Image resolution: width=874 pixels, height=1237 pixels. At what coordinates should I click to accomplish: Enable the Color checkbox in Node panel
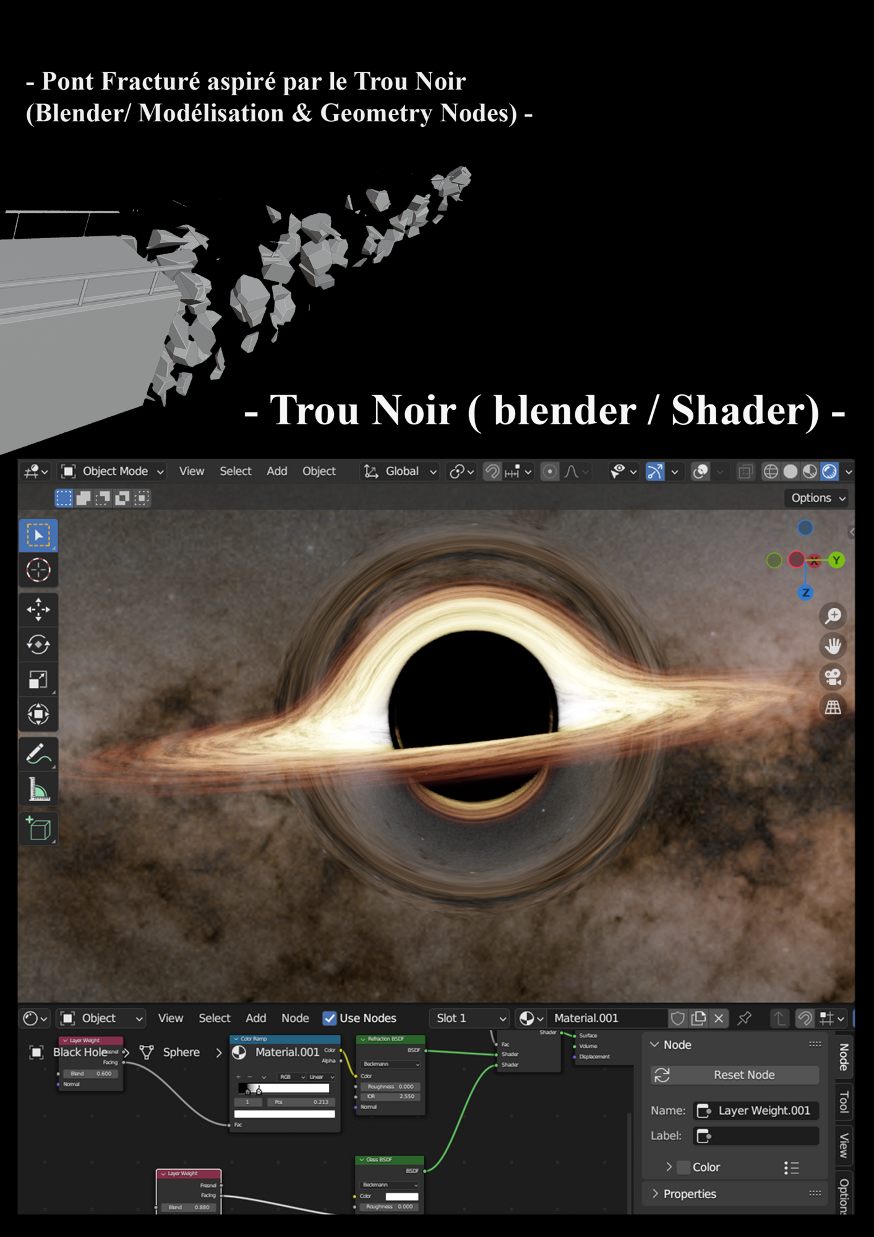tap(683, 1167)
